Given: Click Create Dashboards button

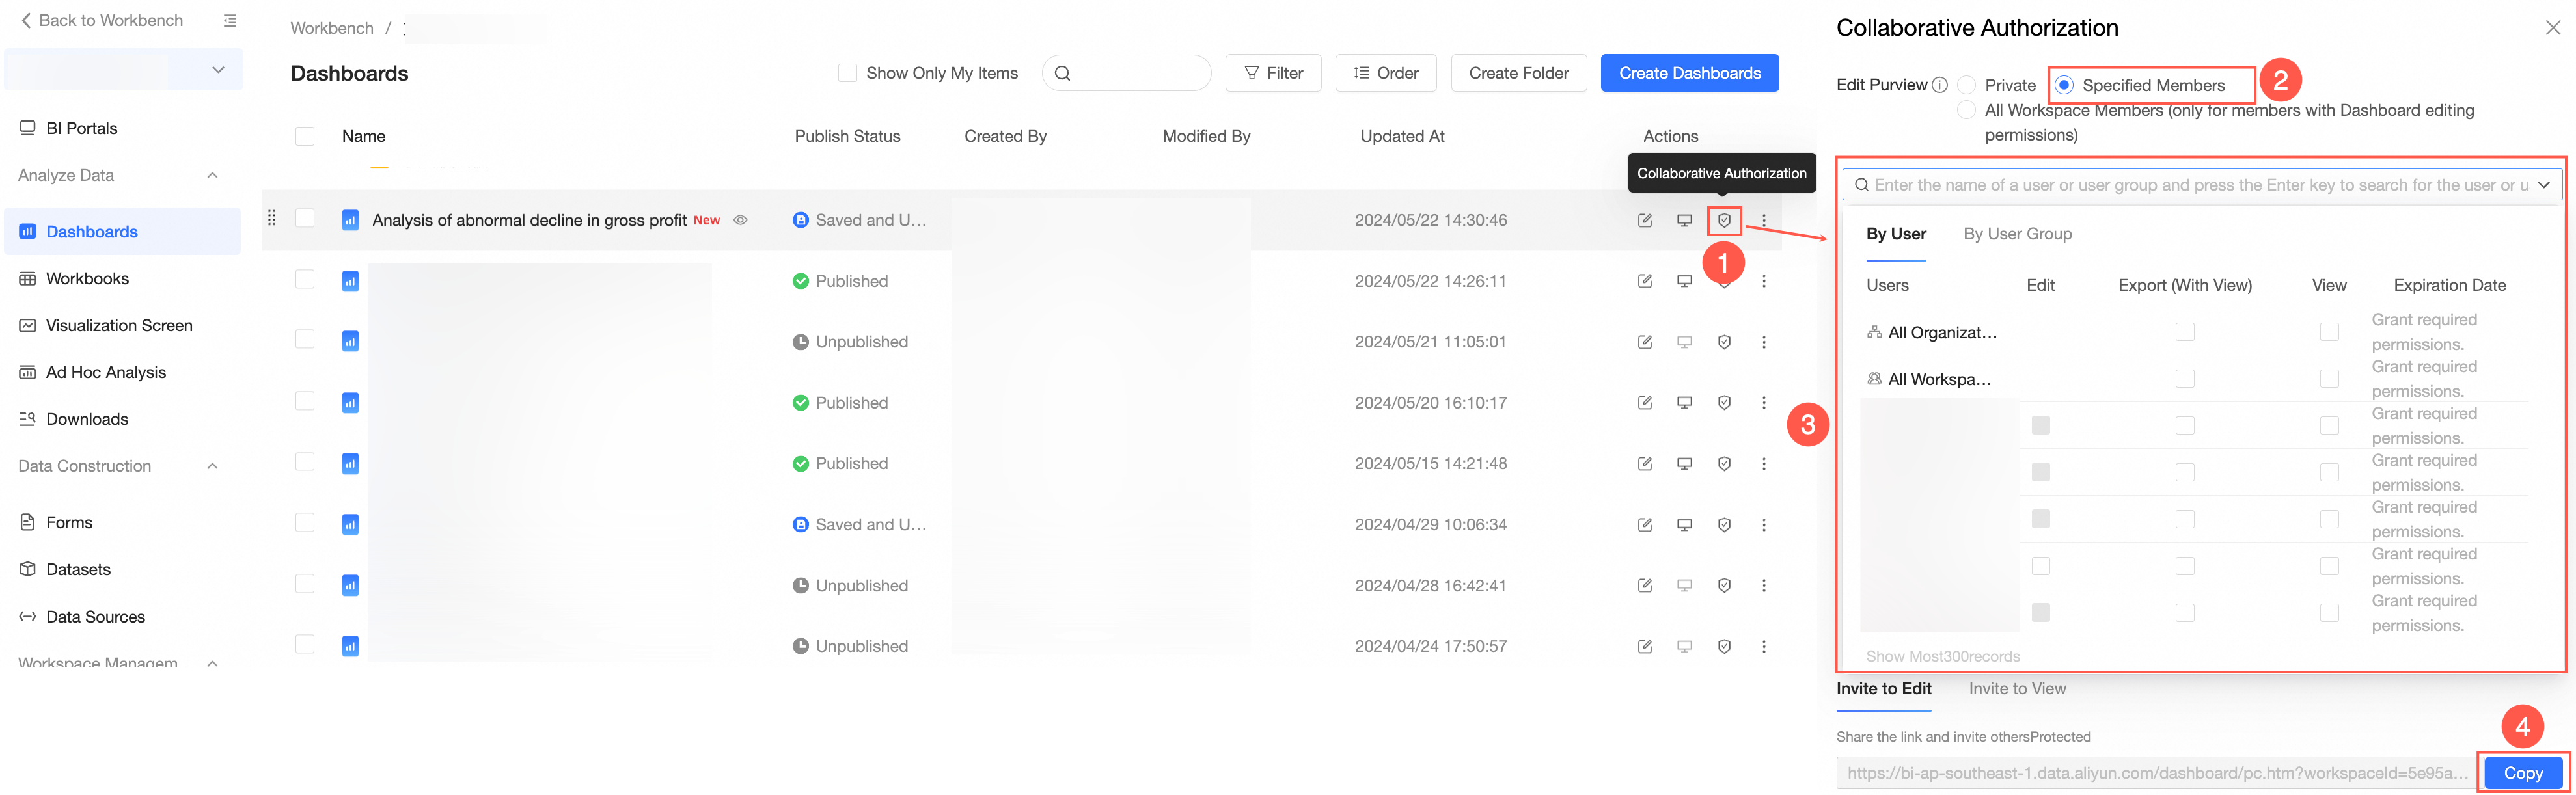Looking at the screenshot, I should tap(1689, 73).
